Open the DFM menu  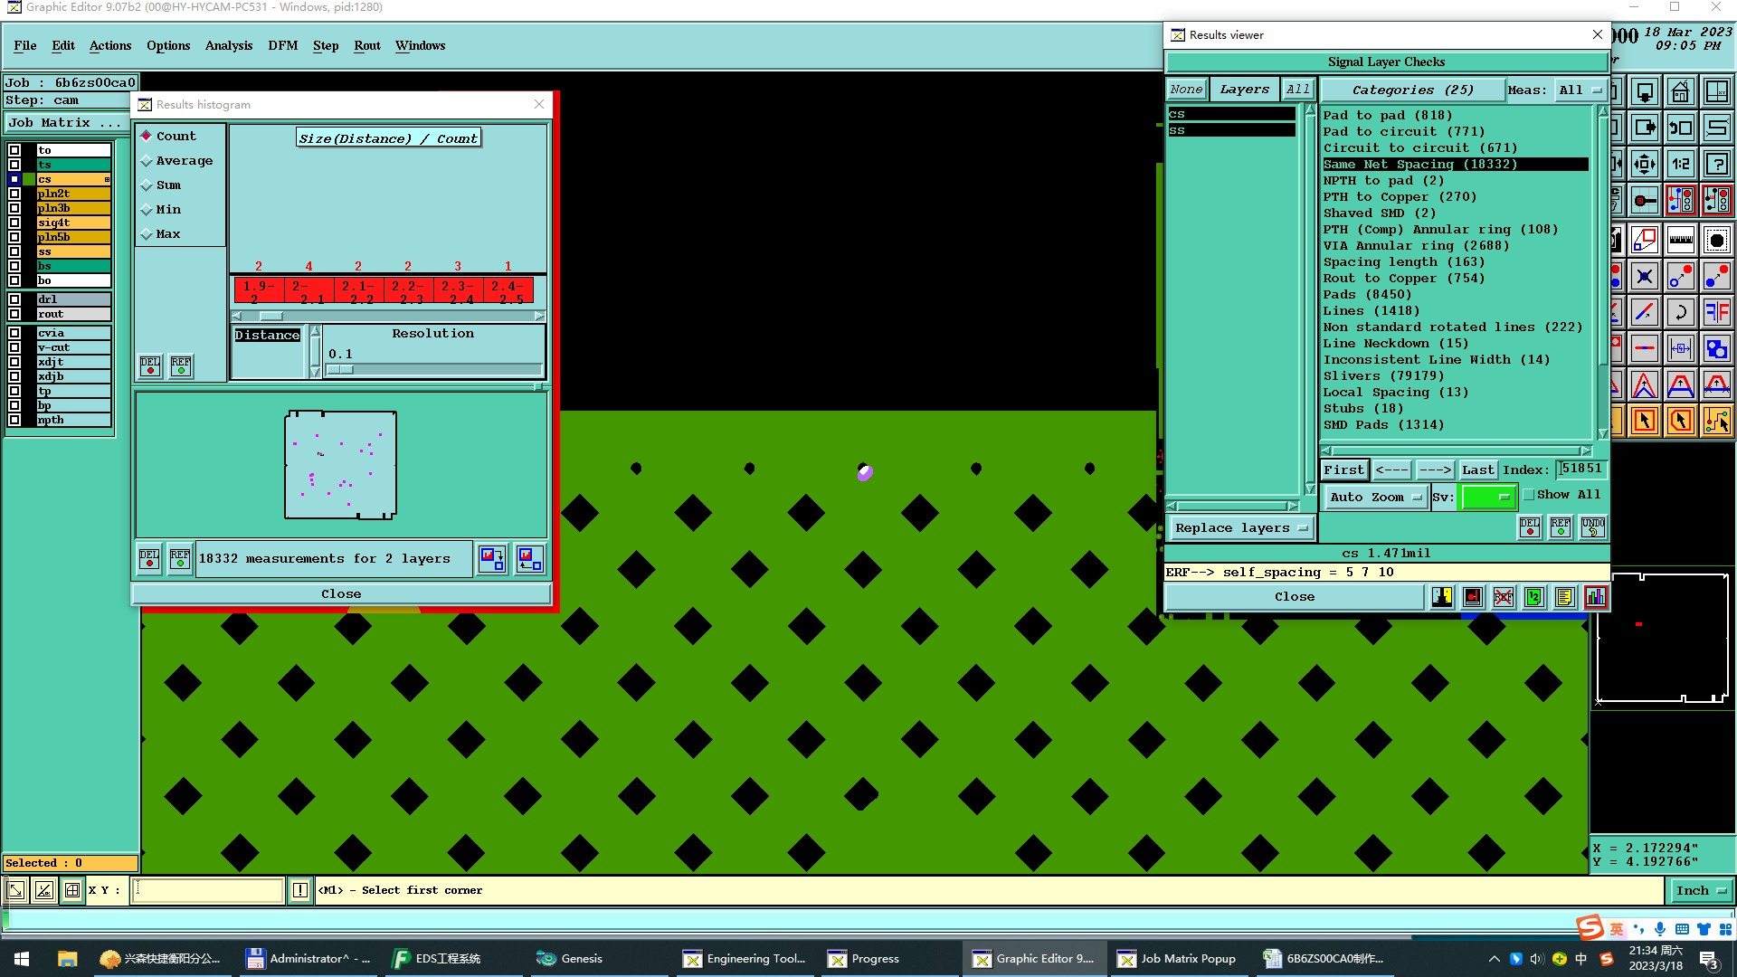(x=282, y=45)
